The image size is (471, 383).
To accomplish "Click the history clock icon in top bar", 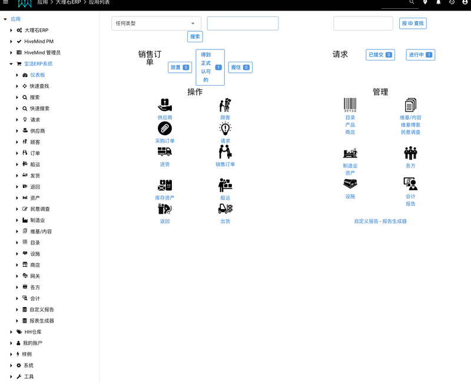I will [452, 2].
